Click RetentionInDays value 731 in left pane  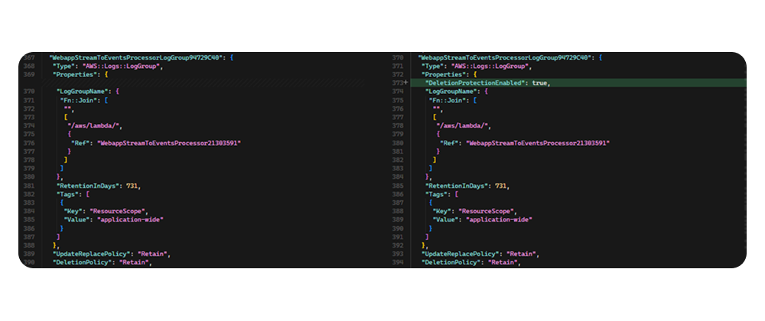pos(133,186)
